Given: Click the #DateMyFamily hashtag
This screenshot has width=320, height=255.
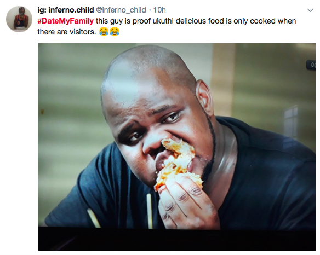Looking at the screenshot, I should click(66, 21).
